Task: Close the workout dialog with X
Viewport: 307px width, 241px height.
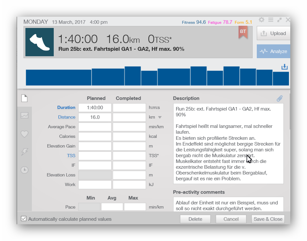Action: (288, 20)
